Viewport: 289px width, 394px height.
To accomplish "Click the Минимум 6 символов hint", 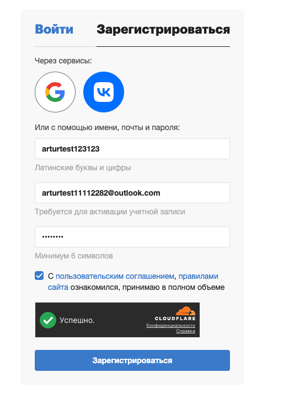I will [x=74, y=256].
